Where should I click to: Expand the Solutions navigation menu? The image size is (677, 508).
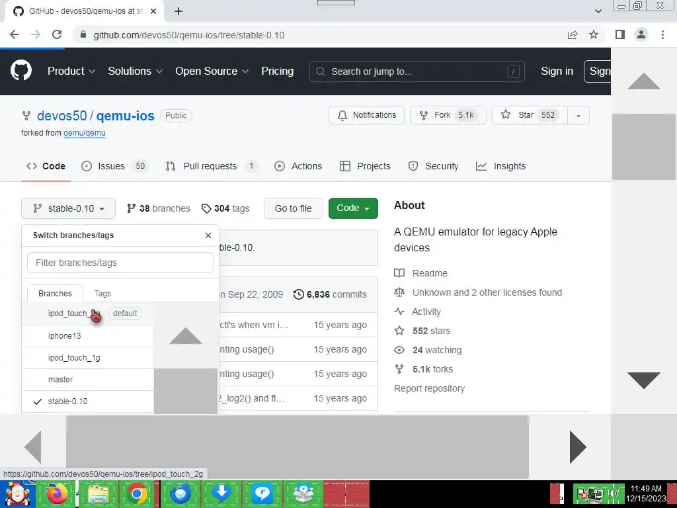(x=135, y=71)
